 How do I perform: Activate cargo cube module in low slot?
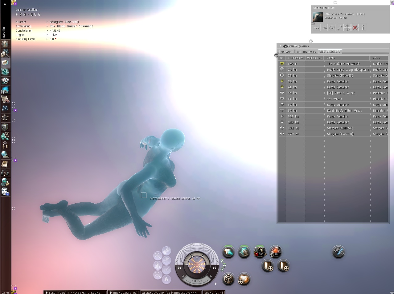(228, 279)
